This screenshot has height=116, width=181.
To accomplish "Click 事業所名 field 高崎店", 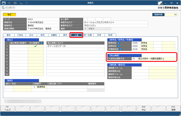I will (43, 25).
